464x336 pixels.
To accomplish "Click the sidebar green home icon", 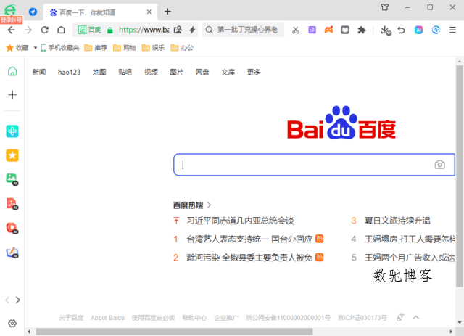I will (x=12, y=71).
